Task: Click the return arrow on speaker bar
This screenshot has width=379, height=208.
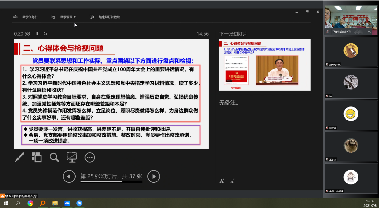Action: click(369, 32)
